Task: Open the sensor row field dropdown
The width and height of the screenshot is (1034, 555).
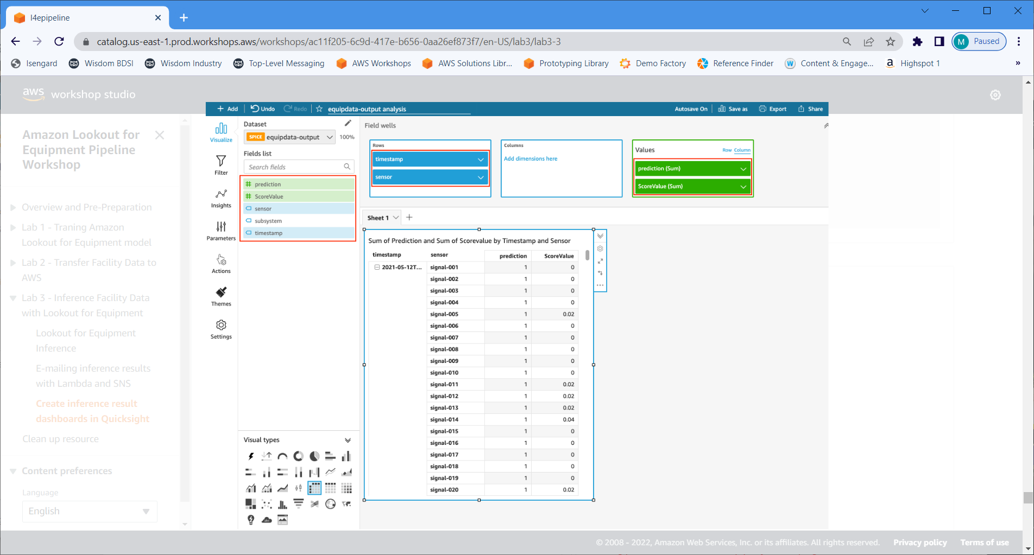Action: (x=481, y=177)
